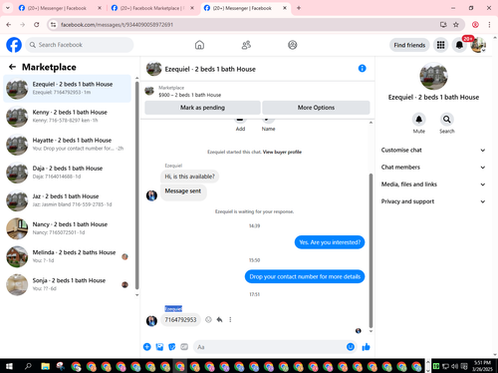Viewport: 498px width, 373px height.
Task: Open the Friends icon in top navigation
Action: [246, 45]
